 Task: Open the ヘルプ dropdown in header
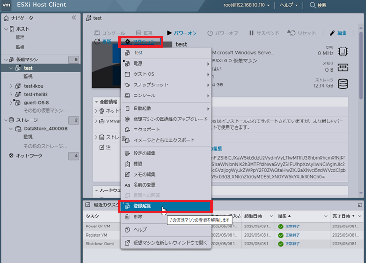[289, 5]
